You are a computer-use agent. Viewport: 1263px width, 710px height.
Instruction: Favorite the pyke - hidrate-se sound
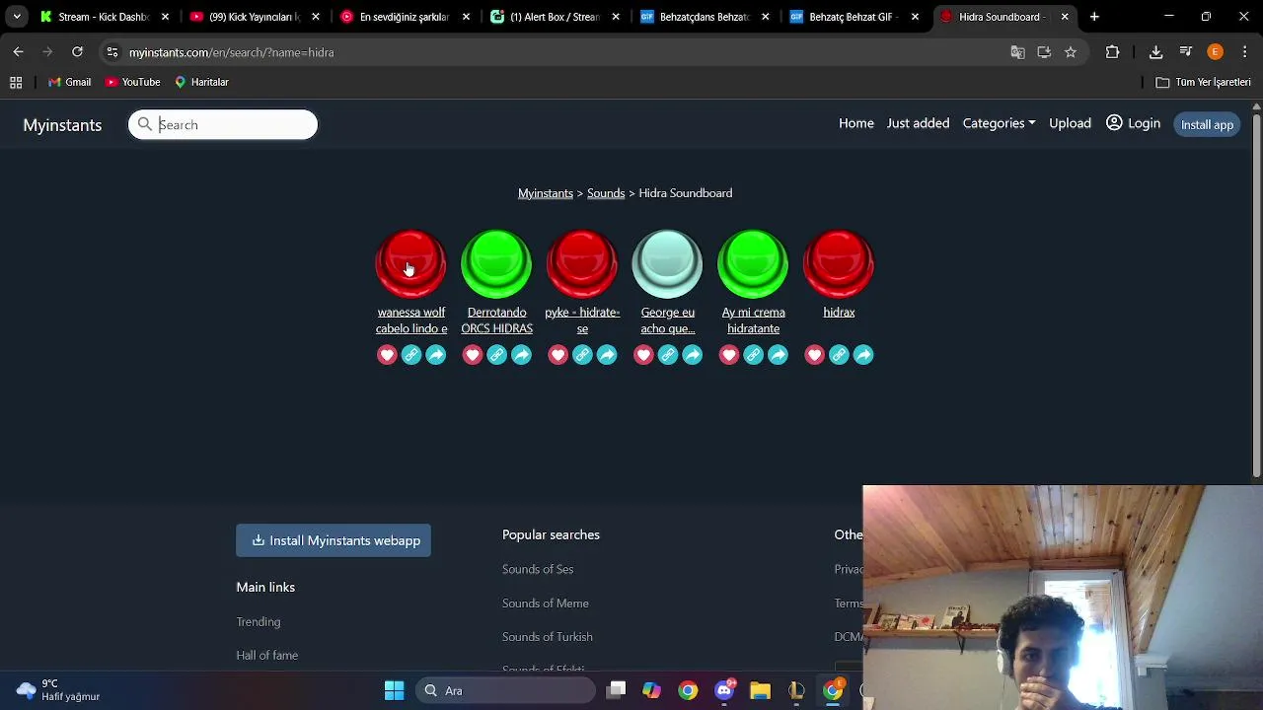(558, 355)
